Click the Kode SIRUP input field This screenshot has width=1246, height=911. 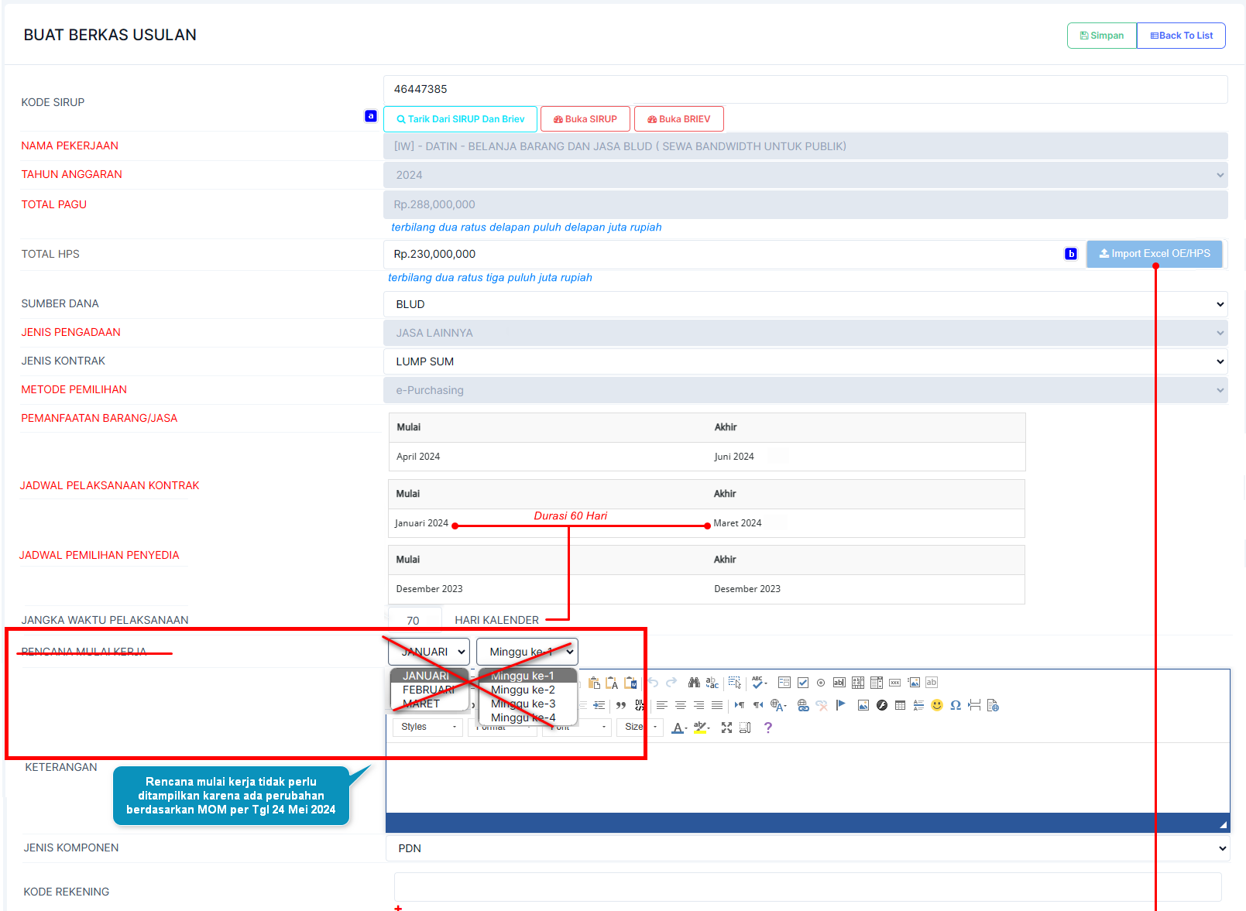[x=805, y=89]
